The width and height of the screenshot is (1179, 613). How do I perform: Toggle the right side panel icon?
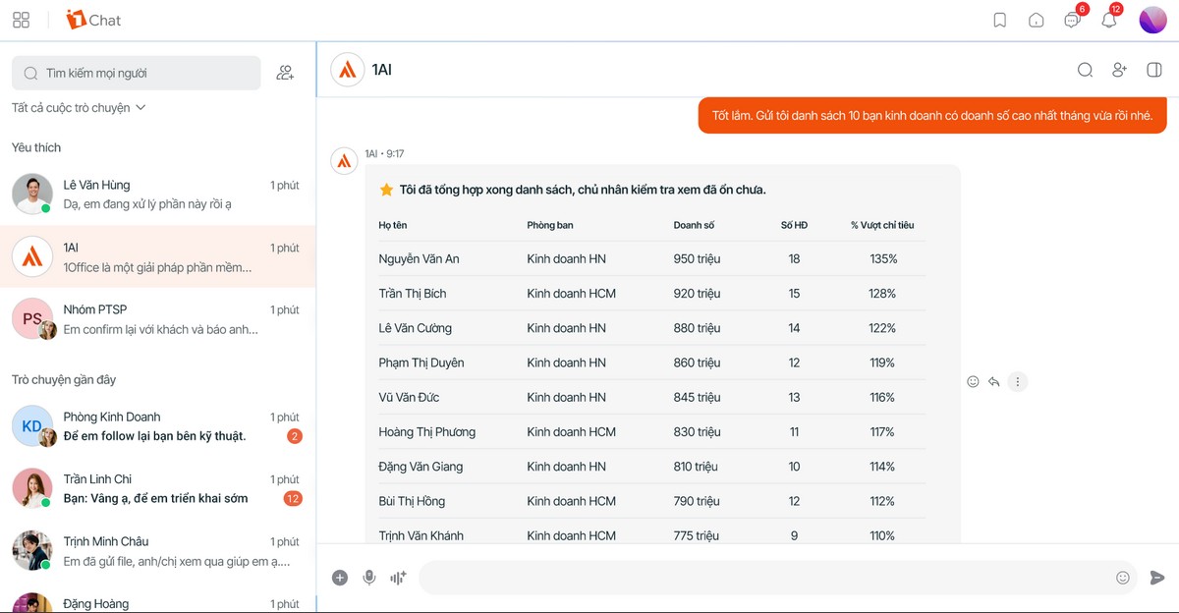(x=1154, y=70)
